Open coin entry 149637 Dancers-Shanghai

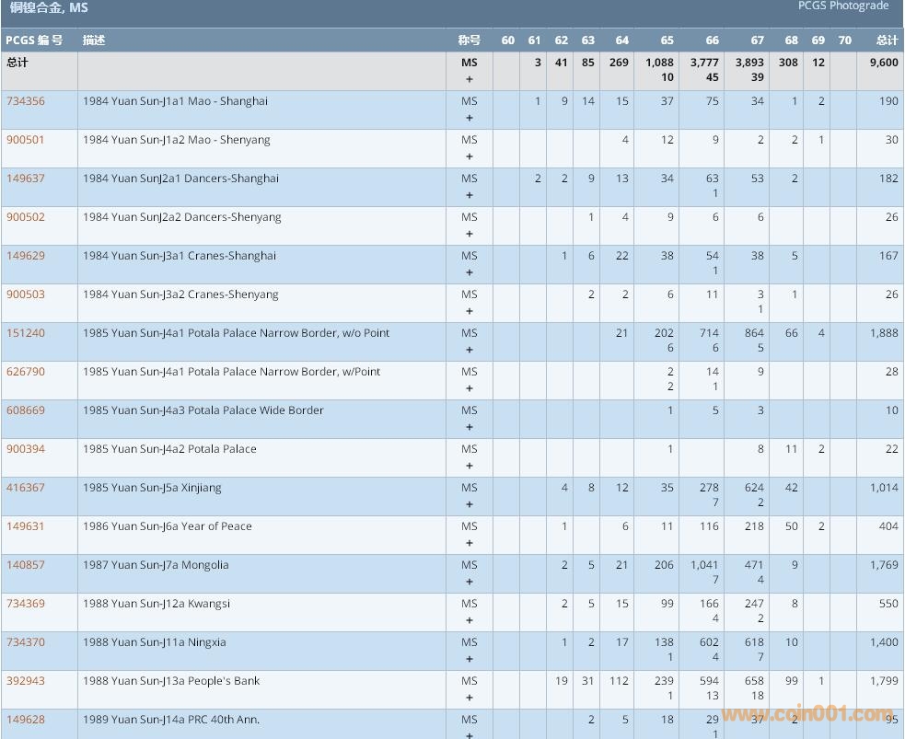pos(26,179)
